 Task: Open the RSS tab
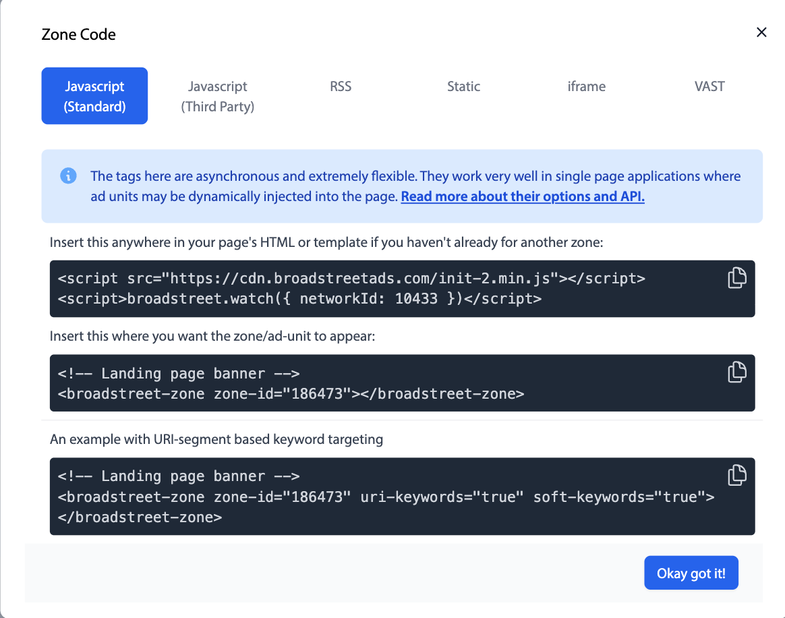[341, 86]
